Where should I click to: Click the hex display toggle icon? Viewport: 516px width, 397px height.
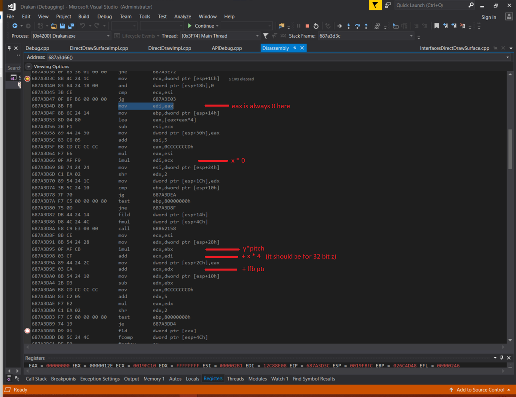pyautogui.click(x=378, y=26)
